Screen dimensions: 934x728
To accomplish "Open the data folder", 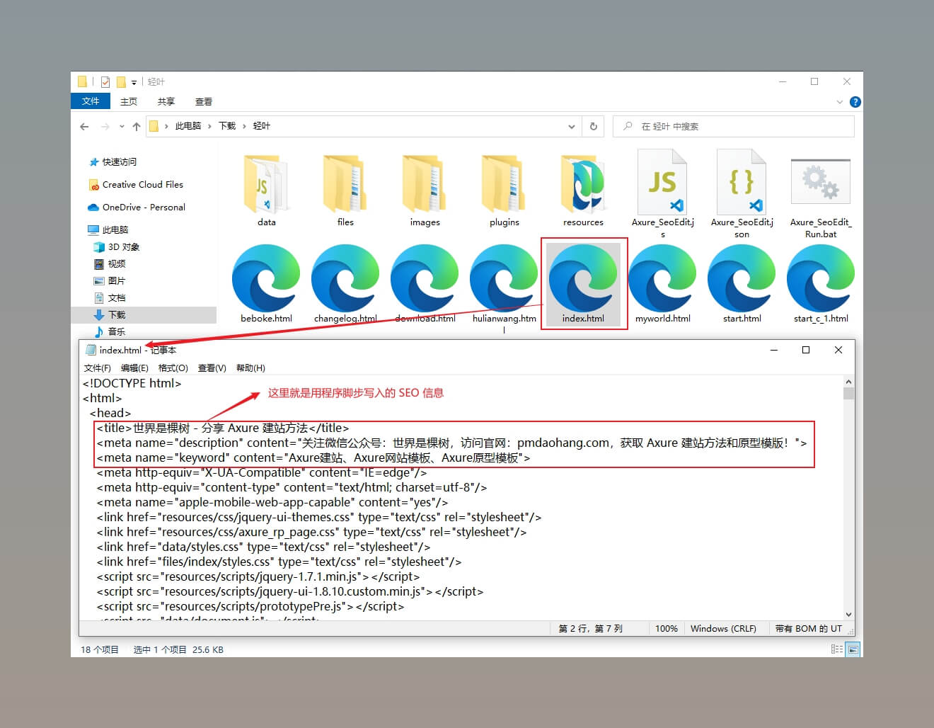I will point(266,190).
